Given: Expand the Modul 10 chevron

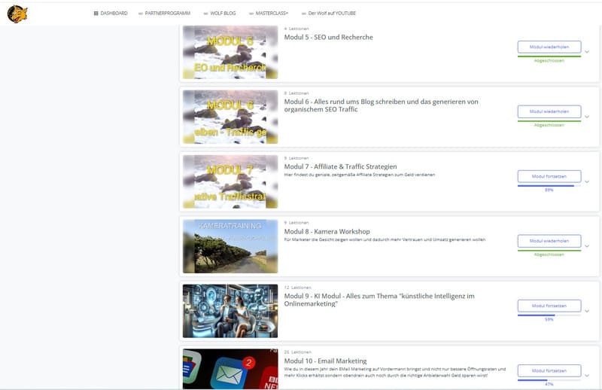Looking at the screenshot, I should point(587,376).
